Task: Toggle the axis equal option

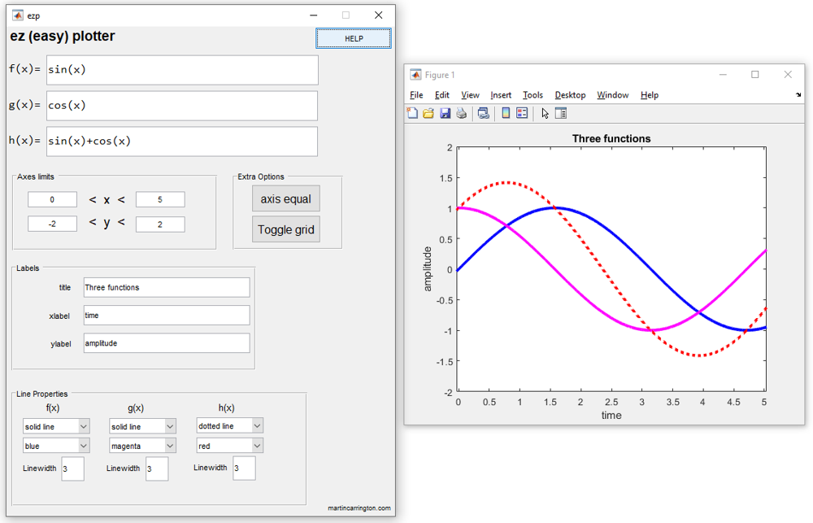Action: click(x=286, y=199)
